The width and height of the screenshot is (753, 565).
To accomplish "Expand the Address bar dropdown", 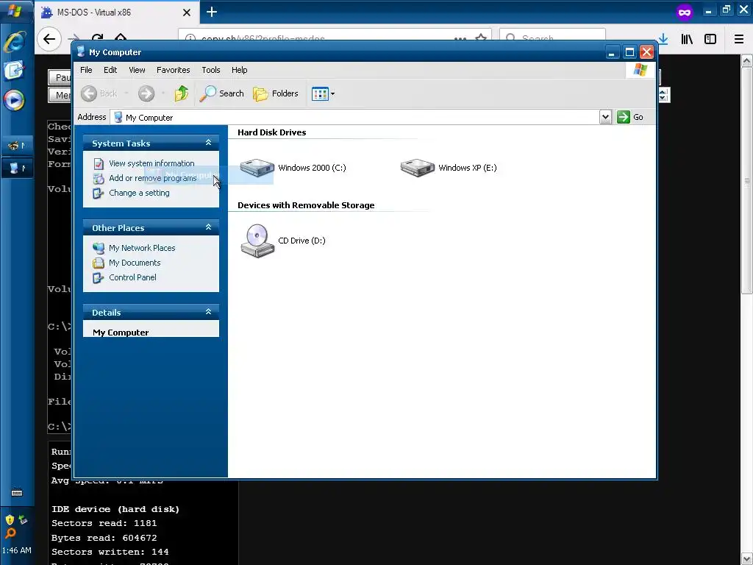I will [x=605, y=117].
